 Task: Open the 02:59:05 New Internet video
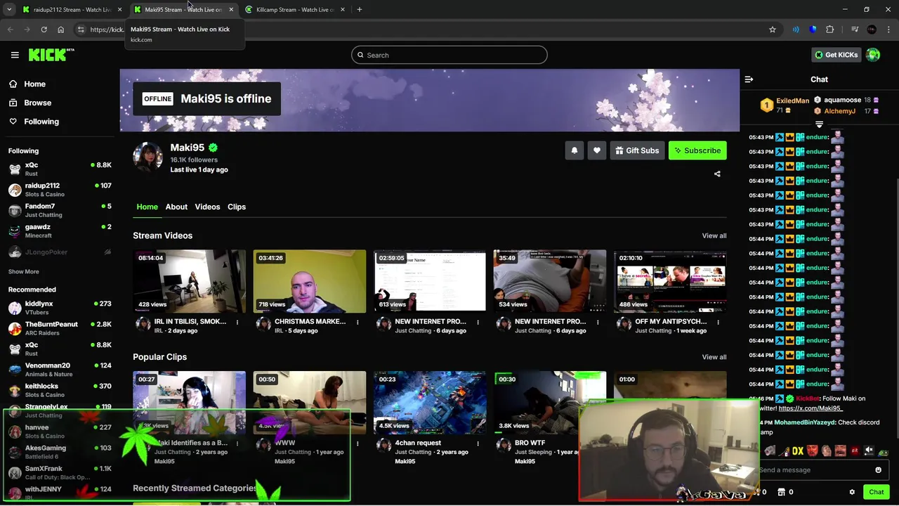[x=430, y=281]
